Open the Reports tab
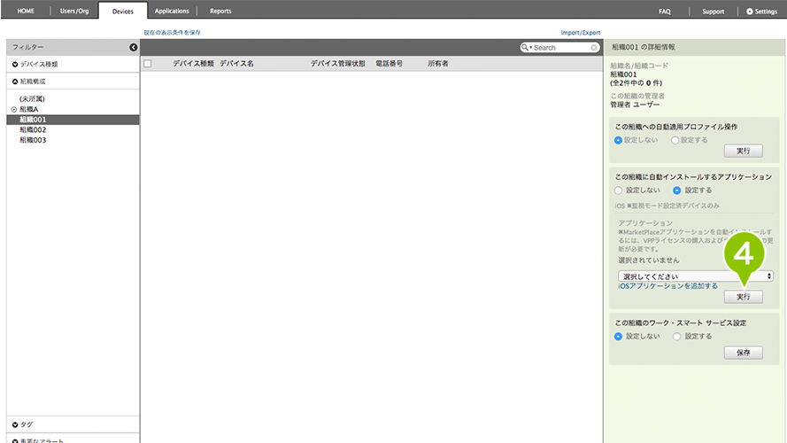The image size is (787, 443). 220,11
